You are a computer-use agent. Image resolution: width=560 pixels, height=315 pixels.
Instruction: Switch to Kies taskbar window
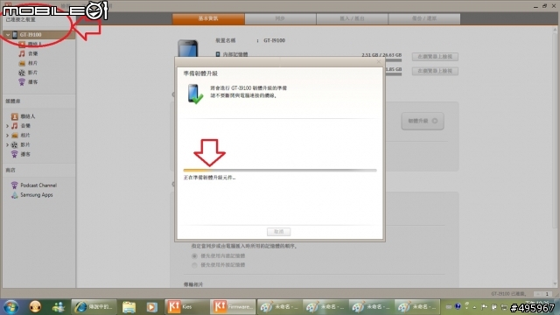tap(186, 307)
